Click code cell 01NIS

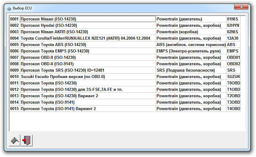[233, 19]
